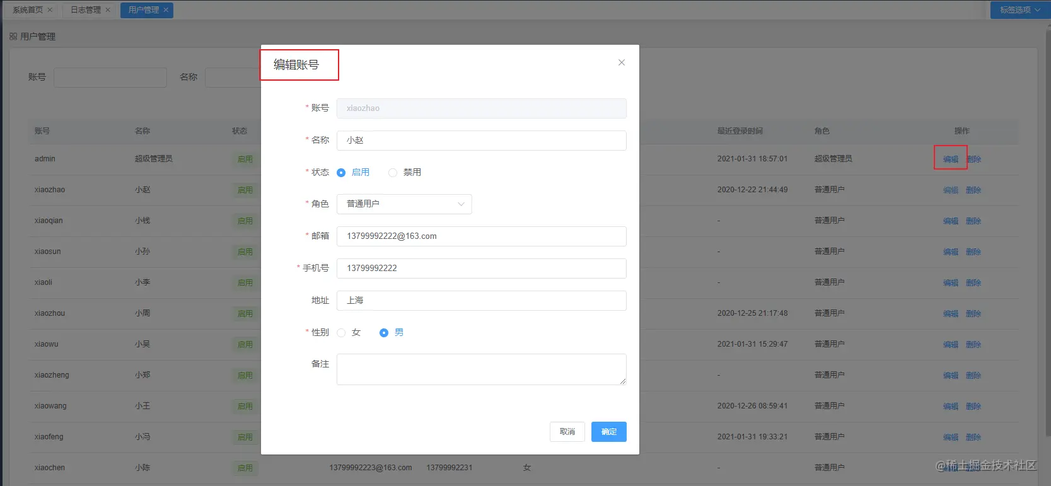Focus the 邮箱 input field
The width and height of the screenshot is (1051, 486).
click(482, 236)
